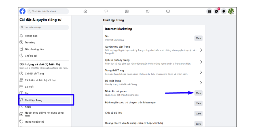Click Xem button next to Tên
Image resolution: width=258 pixels, height=132 pixels.
pos(198,38)
